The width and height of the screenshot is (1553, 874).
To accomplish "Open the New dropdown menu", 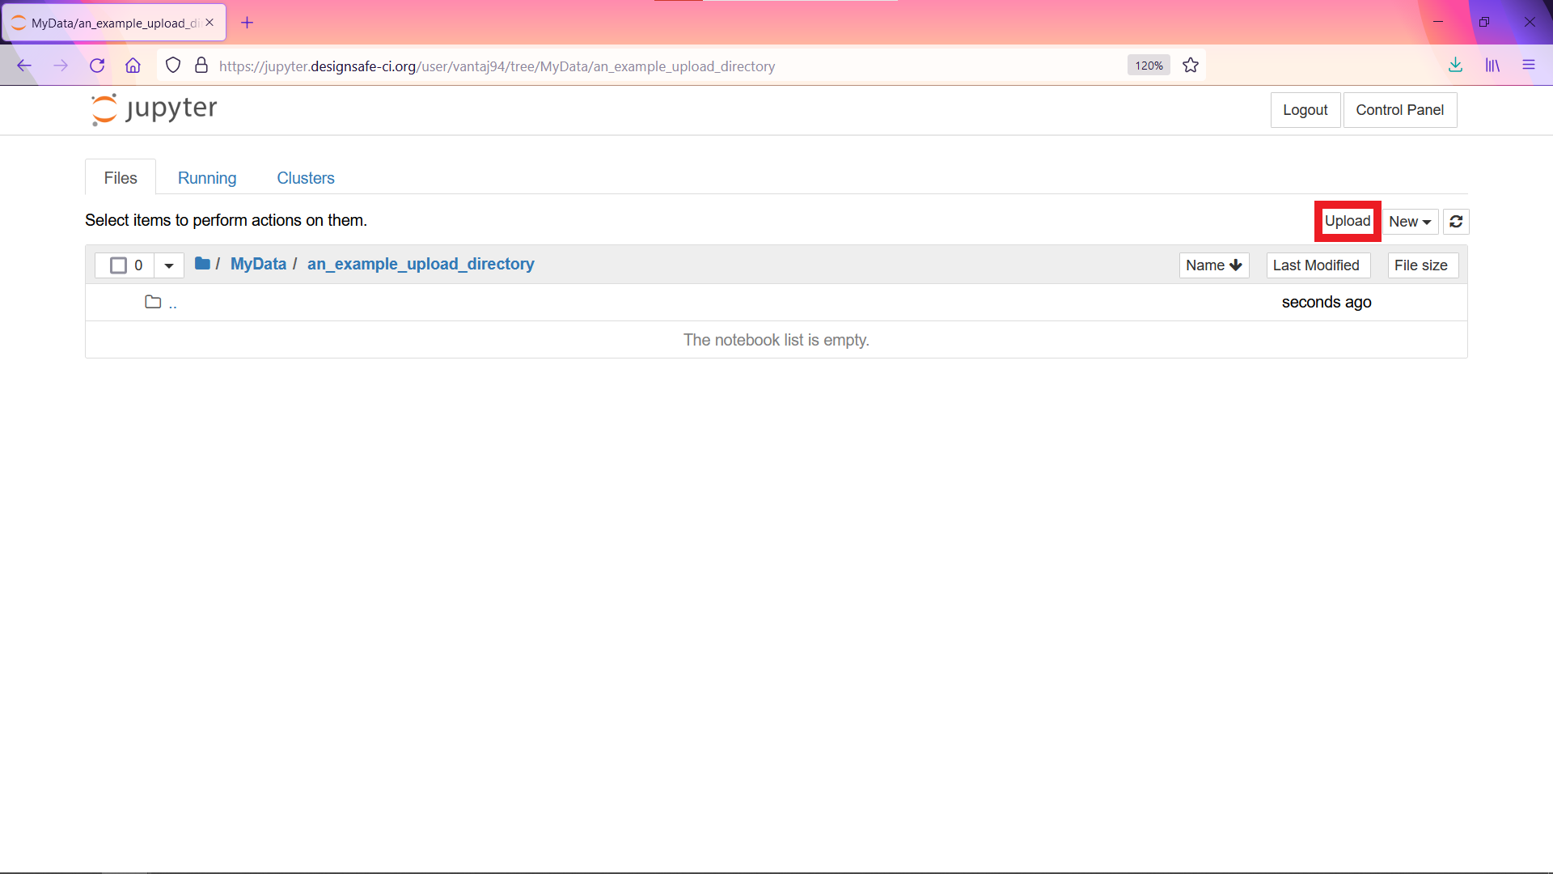I will click(1409, 221).
